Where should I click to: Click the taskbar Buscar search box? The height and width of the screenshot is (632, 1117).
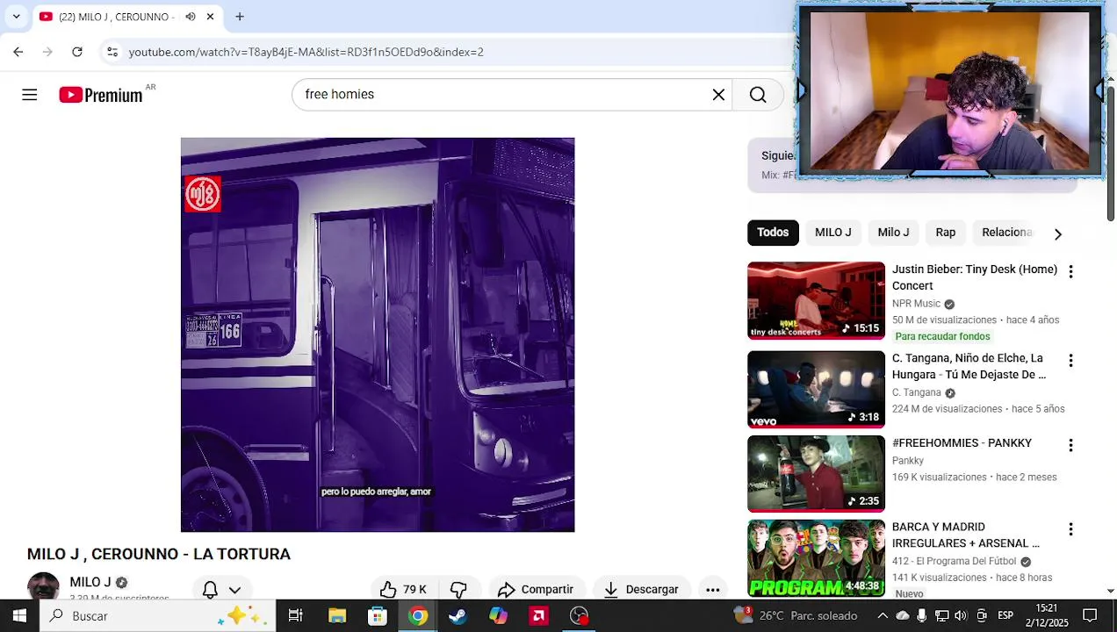(158, 616)
